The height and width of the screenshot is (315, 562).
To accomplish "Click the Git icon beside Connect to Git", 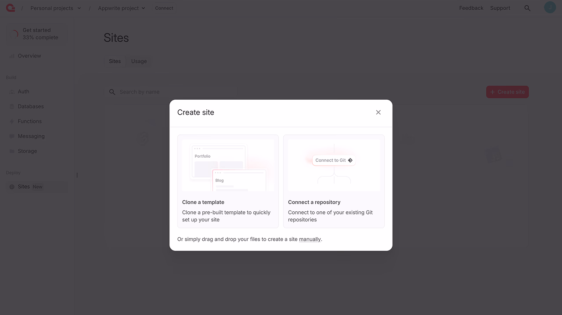I will (x=350, y=160).
